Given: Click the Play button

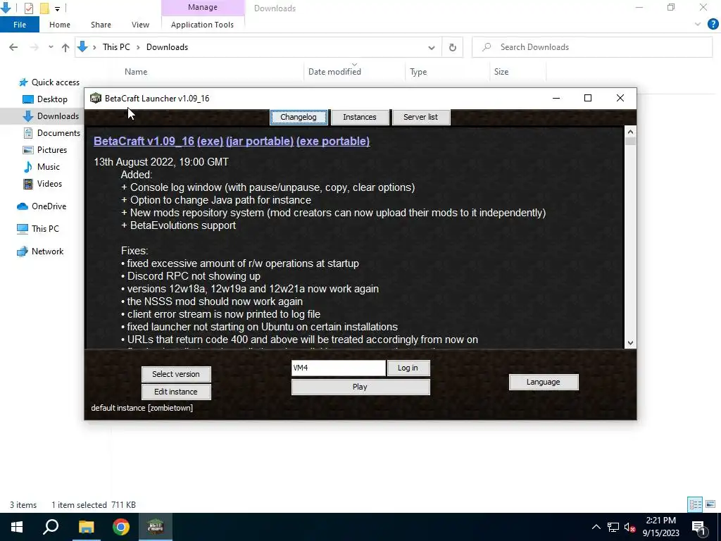Looking at the screenshot, I should pyautogui.click(x=360, y=387).
